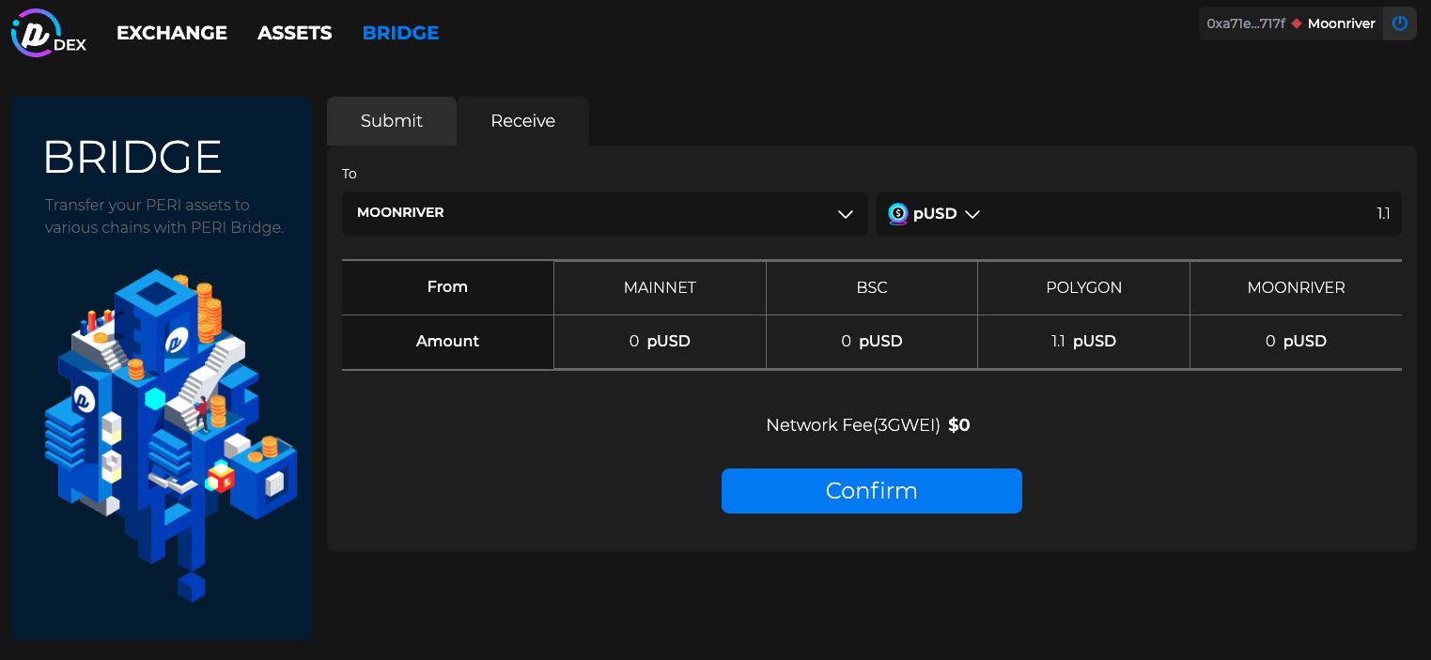
Task: Expand the pUSD token selector chevron
Action: point(972,214)
